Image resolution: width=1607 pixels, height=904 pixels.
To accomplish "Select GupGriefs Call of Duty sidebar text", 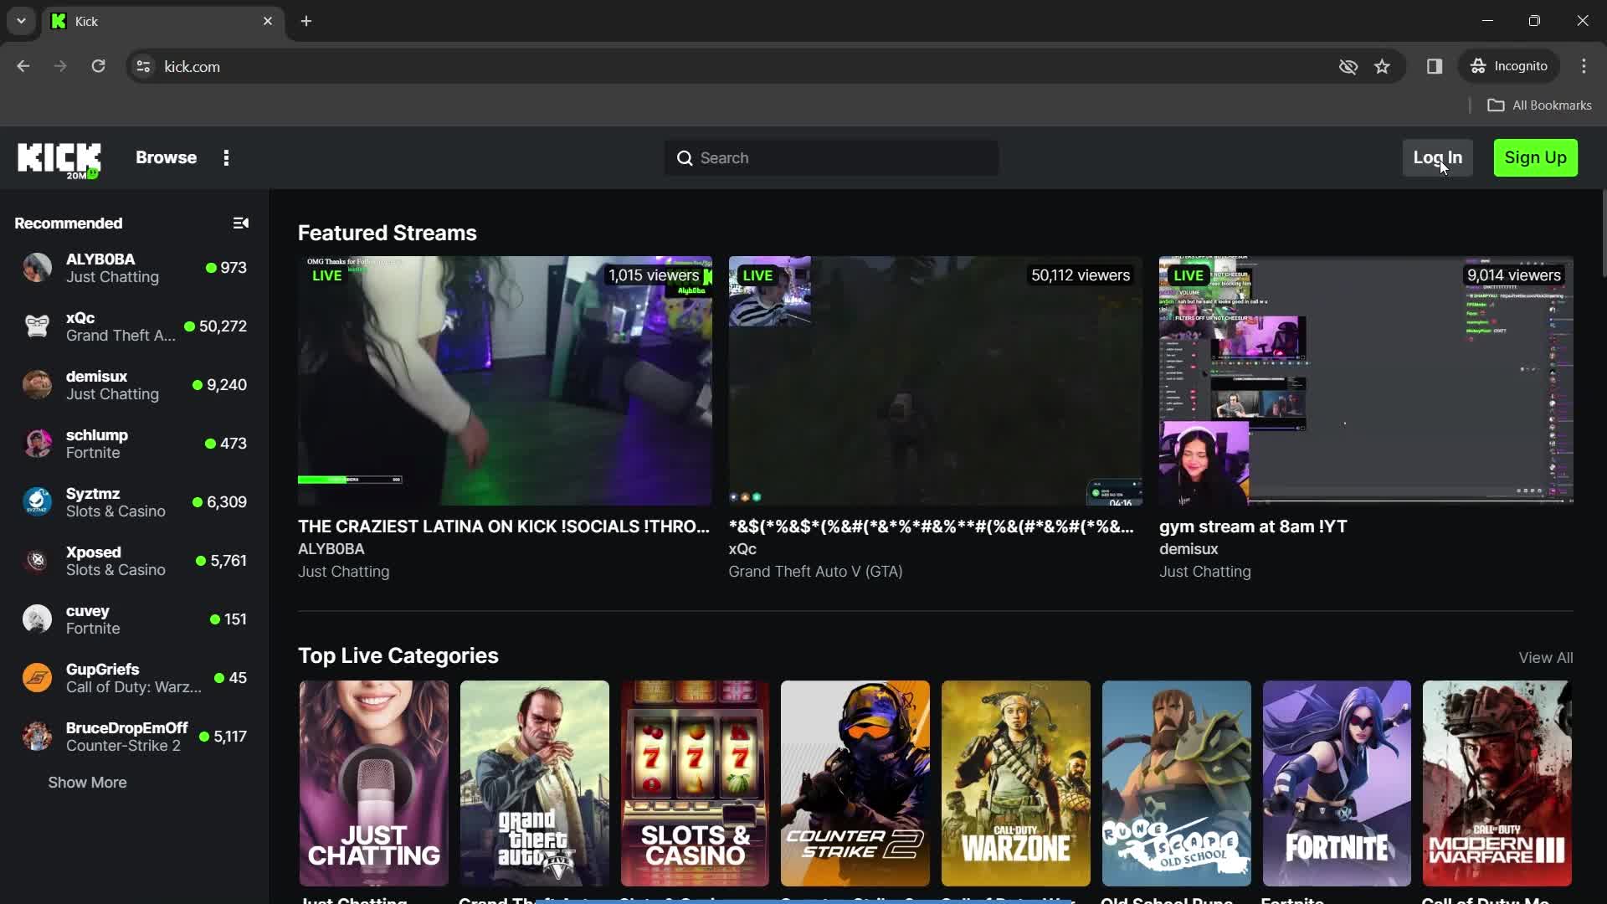I will click(x=134, y=687).
